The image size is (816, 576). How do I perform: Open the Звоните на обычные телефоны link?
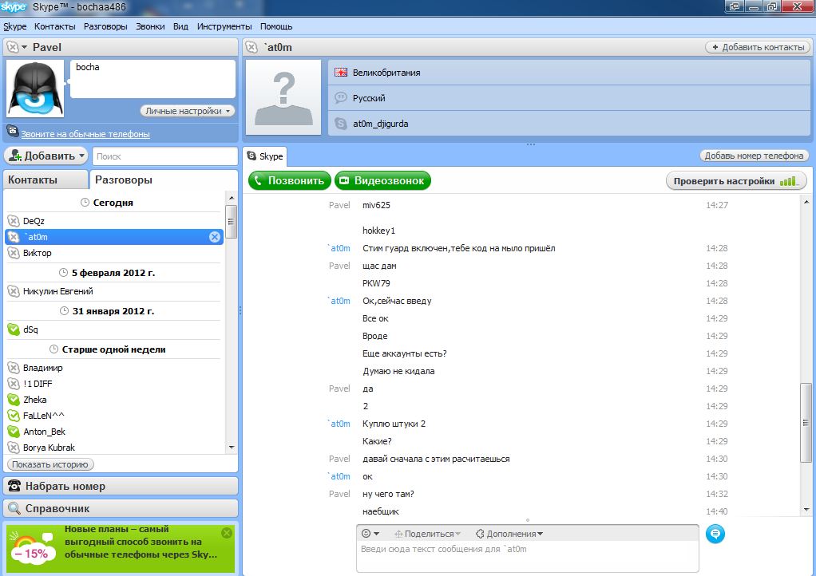coord(85,134)
